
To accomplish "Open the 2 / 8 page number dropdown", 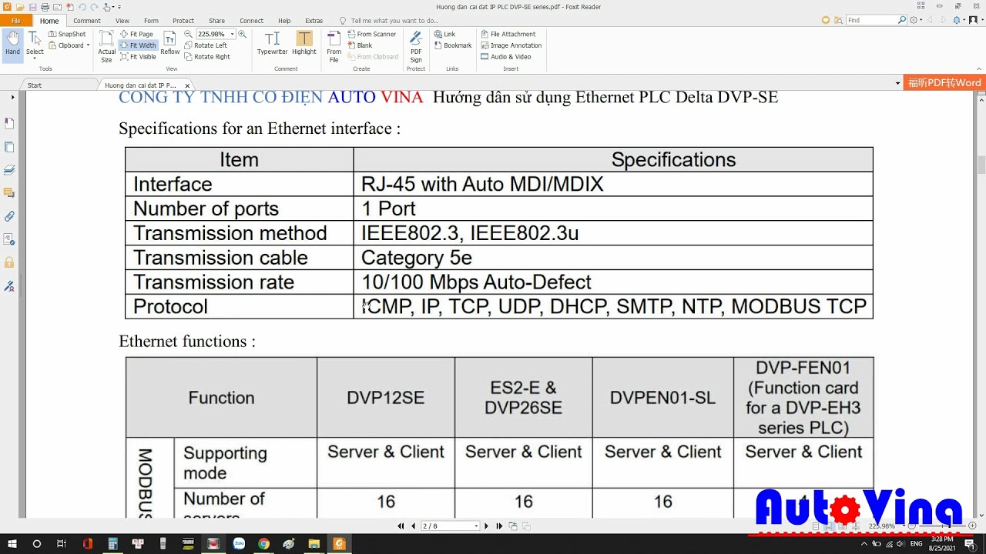I will point(476,526).
